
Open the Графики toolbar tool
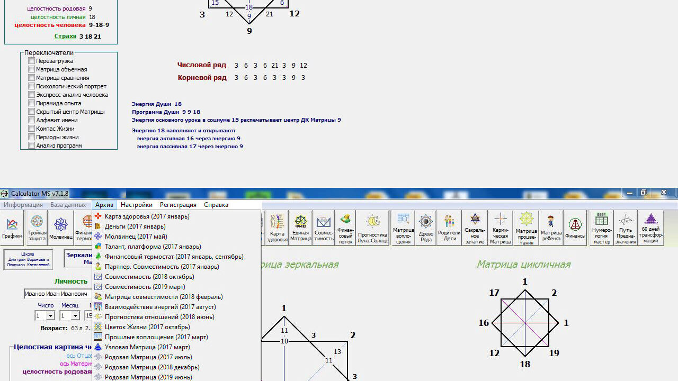point(12,228)
